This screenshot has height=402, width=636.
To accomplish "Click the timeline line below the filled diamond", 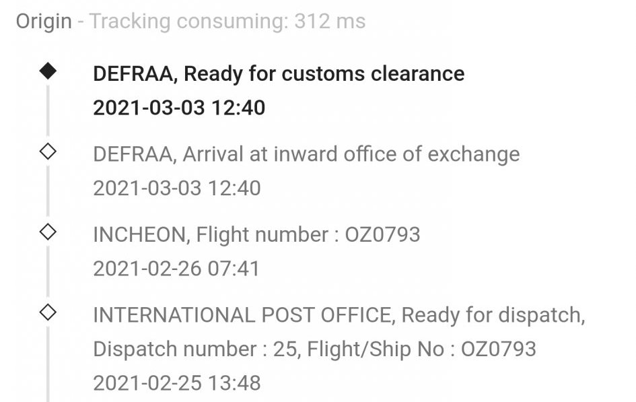I will tap(48, 110).
